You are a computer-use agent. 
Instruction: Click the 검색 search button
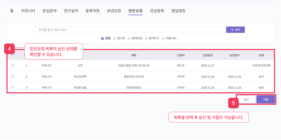click(235, 30)
